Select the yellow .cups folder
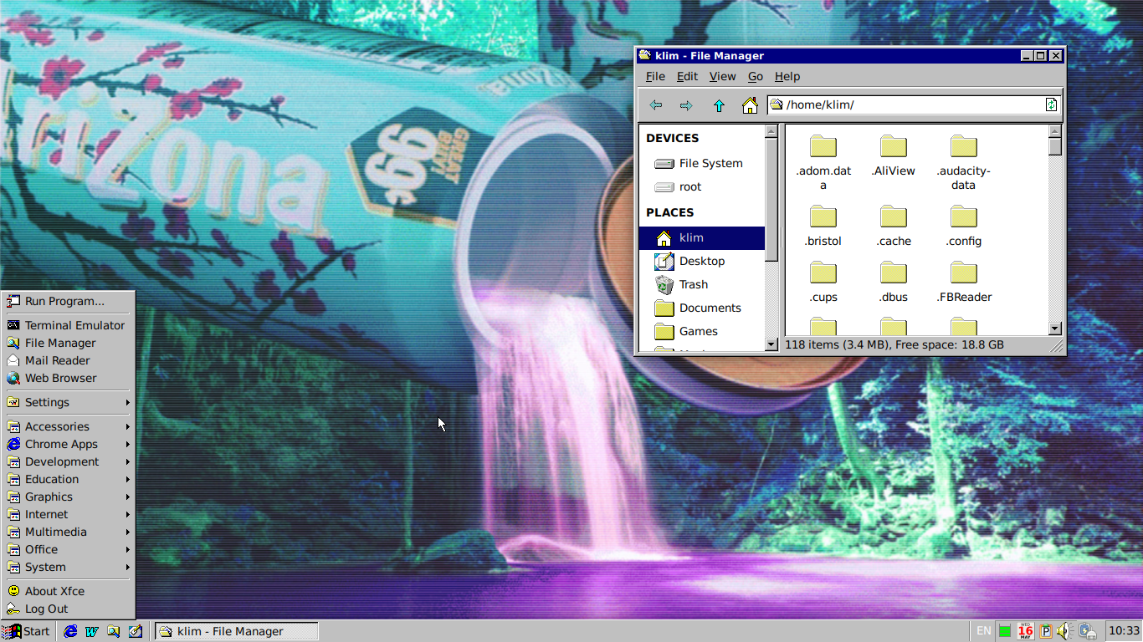This screenshot has width=1143, height=642. (823, 282)
